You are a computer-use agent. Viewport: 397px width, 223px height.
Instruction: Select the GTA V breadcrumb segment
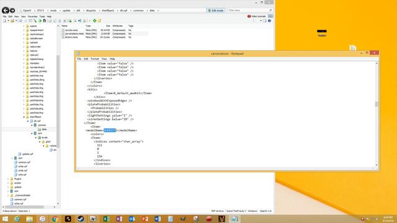coord(40,11)
